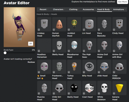
Task: Select the Small Girl head thumbnail
Action: point(44,67)
